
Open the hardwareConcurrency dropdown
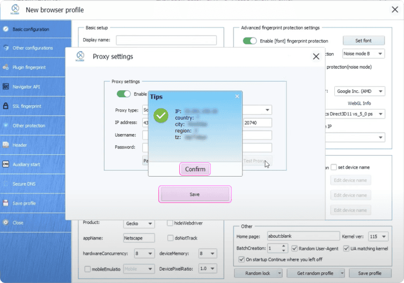144,253
